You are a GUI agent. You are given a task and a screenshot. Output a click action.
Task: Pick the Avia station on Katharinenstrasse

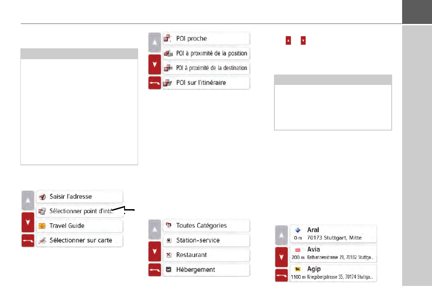click(x=333, y=253)
